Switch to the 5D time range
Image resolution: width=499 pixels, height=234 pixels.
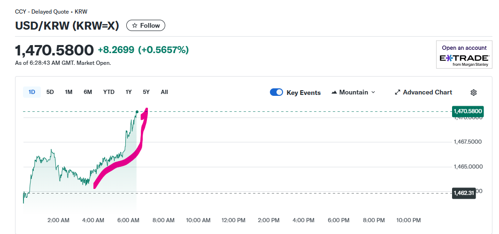coord(50,92)
